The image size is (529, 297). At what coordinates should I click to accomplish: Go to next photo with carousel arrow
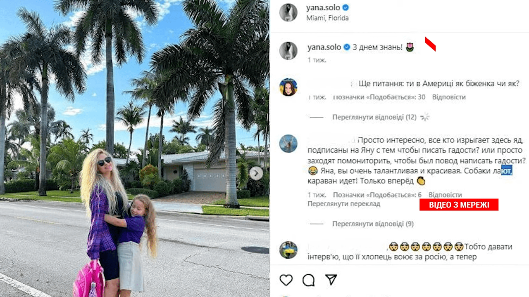coord(256,173)
